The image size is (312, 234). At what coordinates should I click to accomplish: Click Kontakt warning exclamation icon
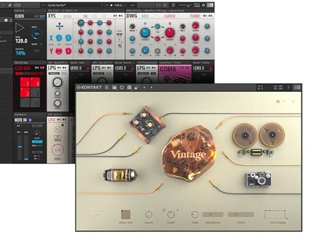coord(288,87)
